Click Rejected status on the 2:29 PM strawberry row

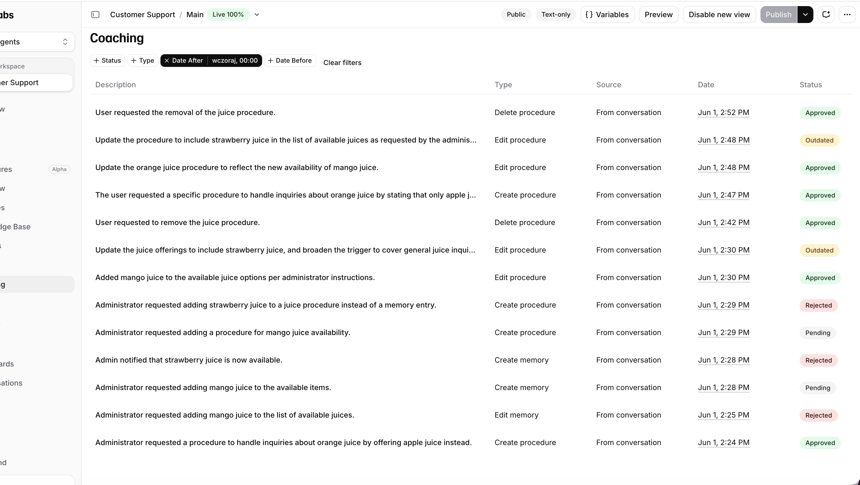click(x=818, y=305)
